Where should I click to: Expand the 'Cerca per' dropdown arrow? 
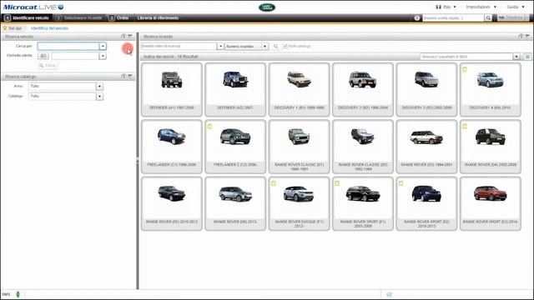tap(103, 47)
